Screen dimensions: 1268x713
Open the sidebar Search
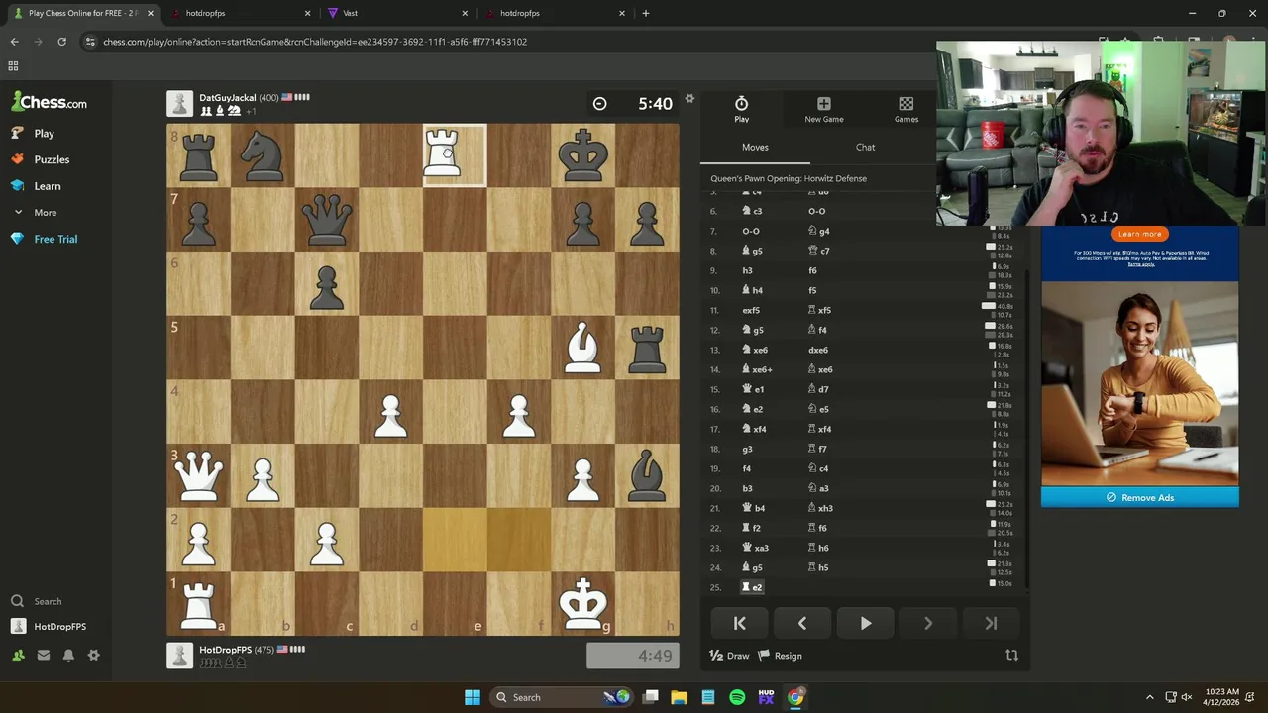[48, 601]
